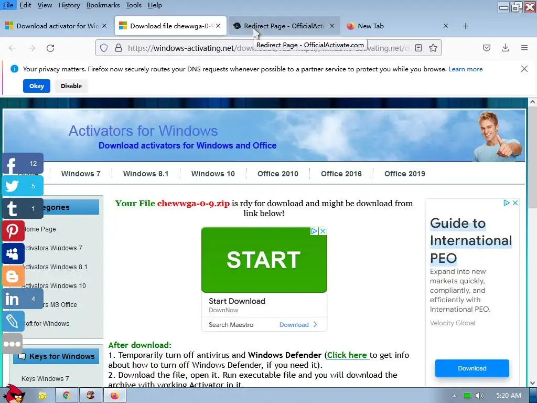Open the Firefox hamburger menu
The width and height of the screenshot is (537, 403).
[x=524, y=48]
